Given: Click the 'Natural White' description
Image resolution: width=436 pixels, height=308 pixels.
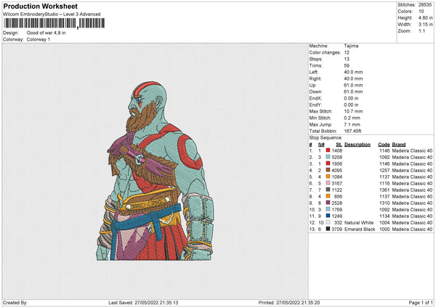Looking at the screenshot, I should coord(359,223).
